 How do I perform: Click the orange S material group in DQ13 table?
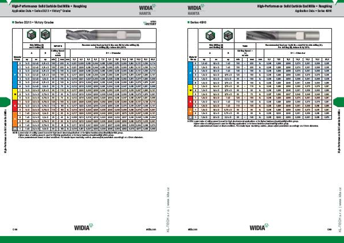pyautogui.click(x=15, y=119)
